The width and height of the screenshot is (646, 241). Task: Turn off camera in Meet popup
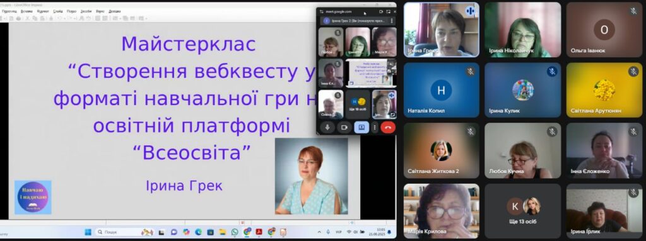click(x=344, y=128)
